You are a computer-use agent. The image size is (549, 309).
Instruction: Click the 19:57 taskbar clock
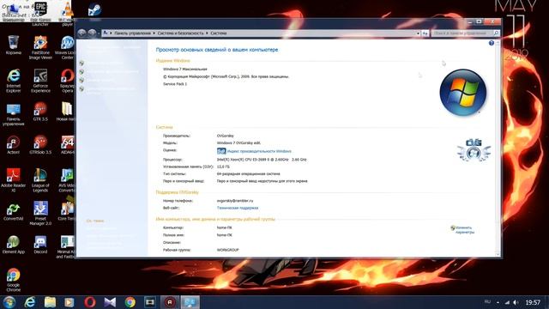pos(533,302)
